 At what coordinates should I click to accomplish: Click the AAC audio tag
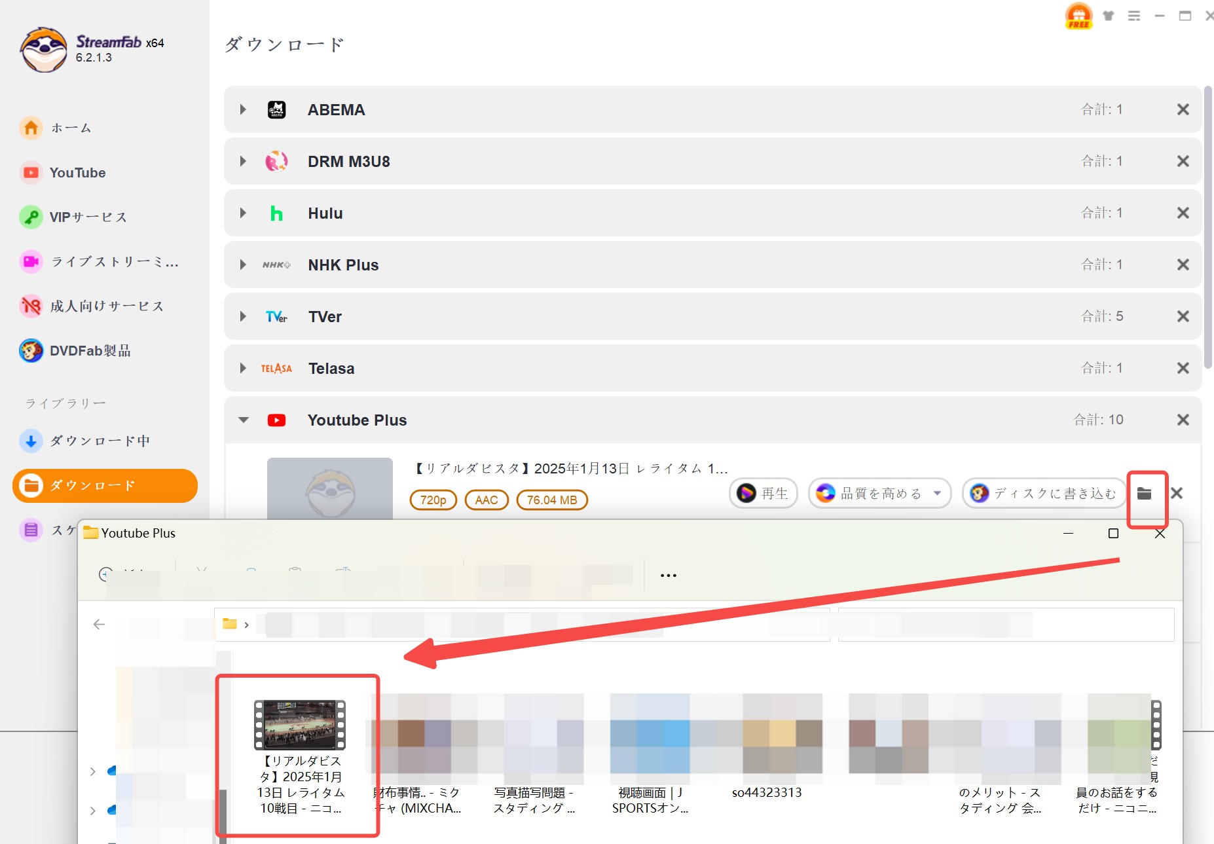[487, 500]
